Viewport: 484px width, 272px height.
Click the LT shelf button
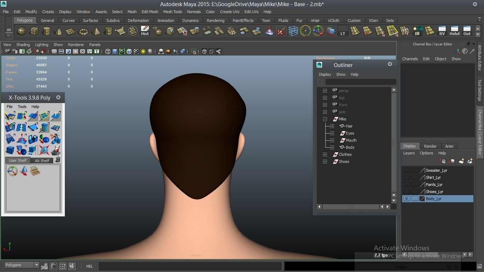343,31
